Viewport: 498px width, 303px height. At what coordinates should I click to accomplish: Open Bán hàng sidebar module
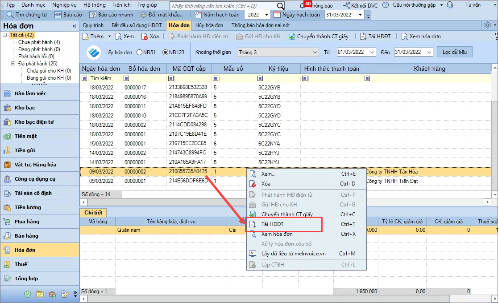click(x=40, y=236)
